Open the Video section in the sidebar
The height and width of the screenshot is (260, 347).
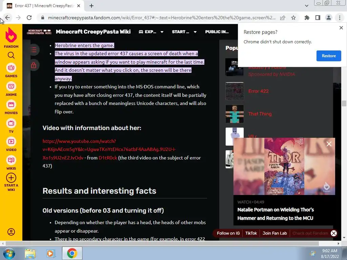(11, 144)
